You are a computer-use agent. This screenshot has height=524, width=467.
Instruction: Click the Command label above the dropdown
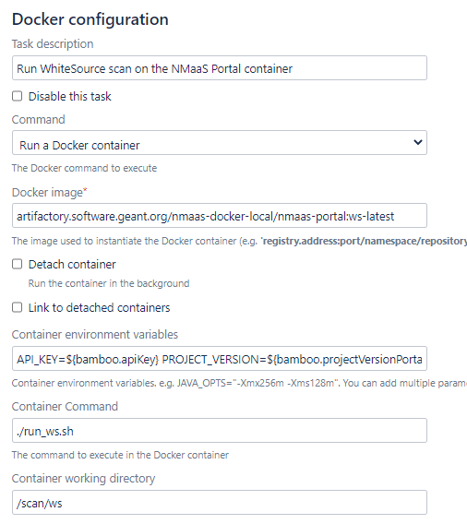(x=39, y=120)
